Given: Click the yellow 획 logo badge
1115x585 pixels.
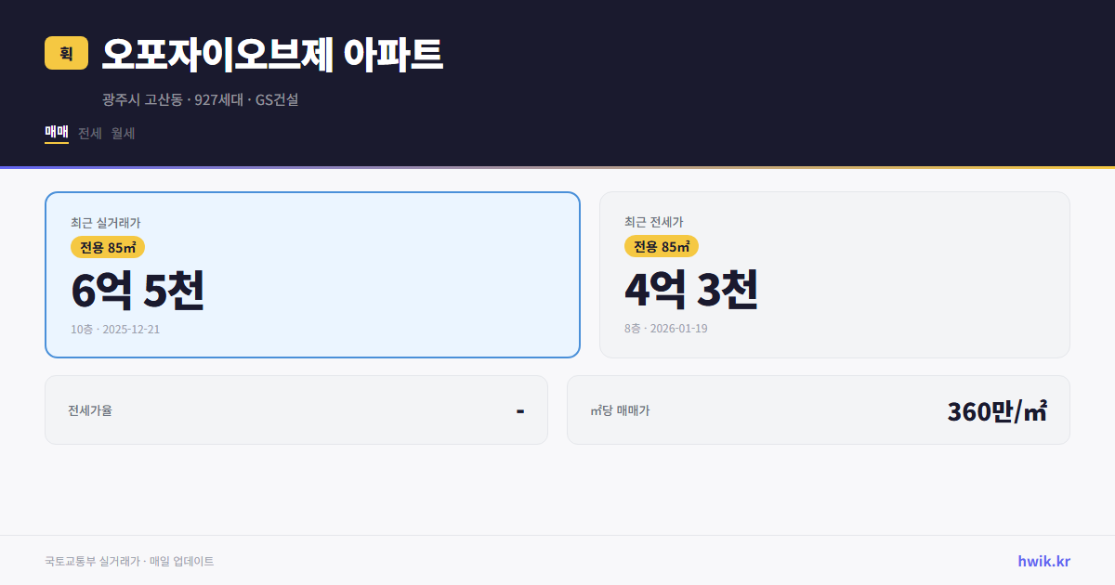Looking at the screenshot, I should point(64,53).
